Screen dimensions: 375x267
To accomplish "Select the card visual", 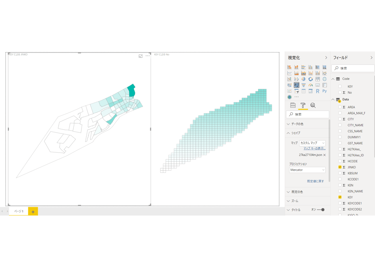I will 318,85.
